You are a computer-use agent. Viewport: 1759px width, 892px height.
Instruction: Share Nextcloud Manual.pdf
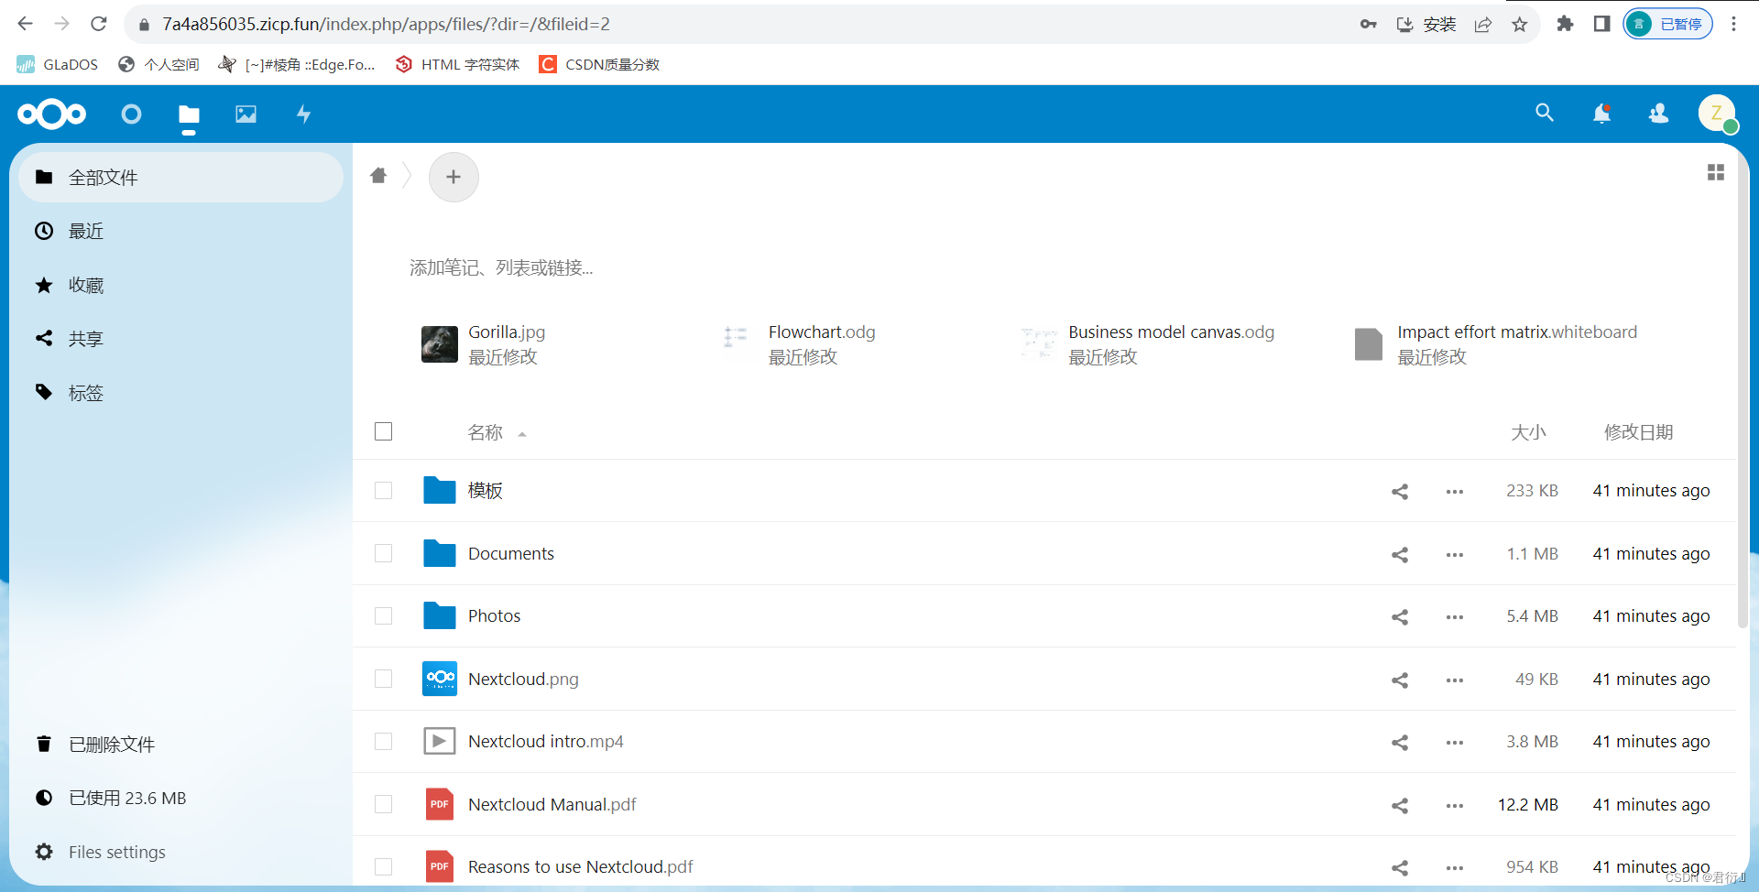tap(1400, 806)
